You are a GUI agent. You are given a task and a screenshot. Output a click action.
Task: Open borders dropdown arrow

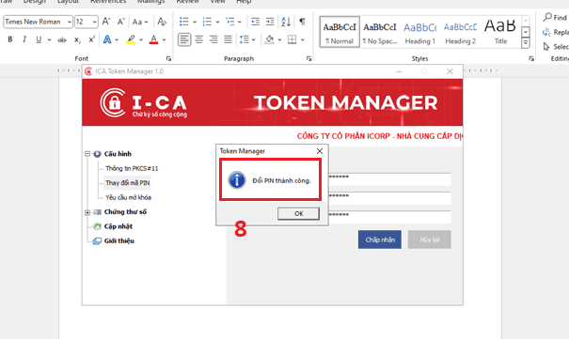pos(303,39)
